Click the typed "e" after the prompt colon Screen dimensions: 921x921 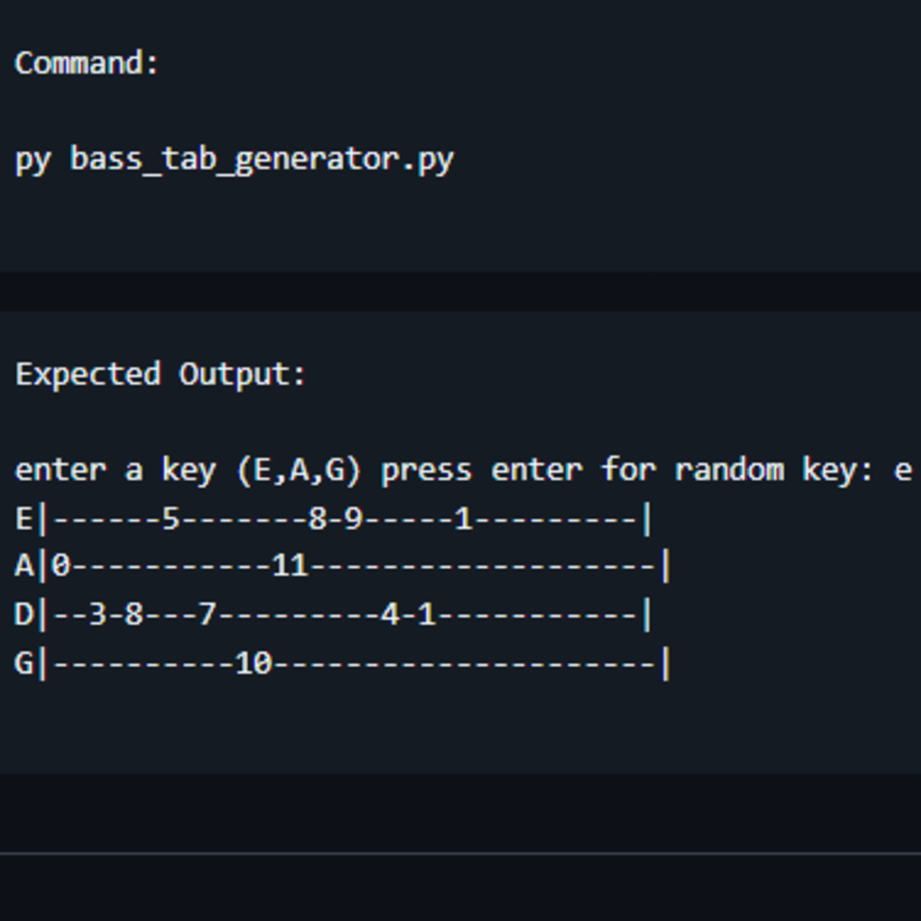903,470
